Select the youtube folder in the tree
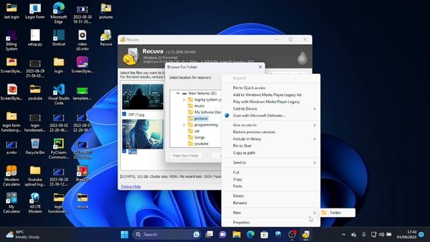Image resolution: width=430 pixels, height=242 pixels. point(202,144)
